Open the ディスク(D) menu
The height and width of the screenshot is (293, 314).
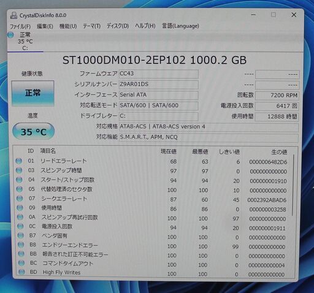[118, 26]
